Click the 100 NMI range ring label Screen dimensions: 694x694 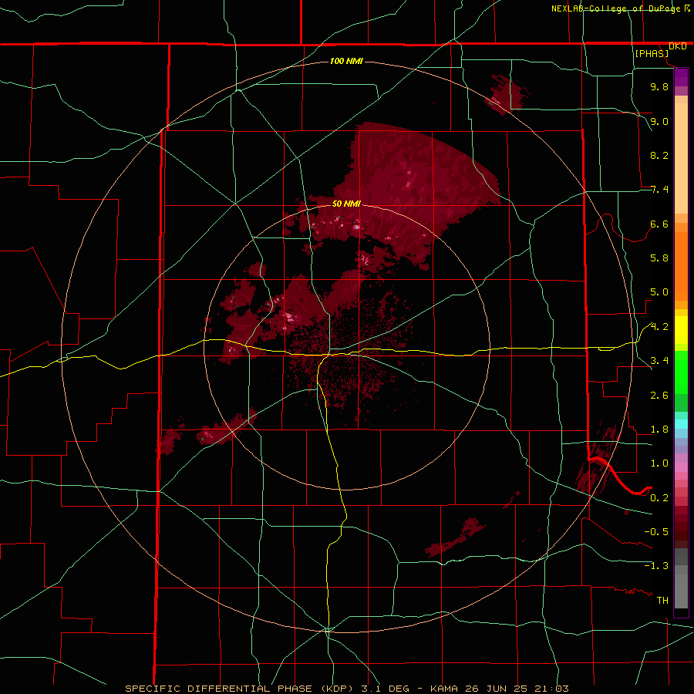346,61
